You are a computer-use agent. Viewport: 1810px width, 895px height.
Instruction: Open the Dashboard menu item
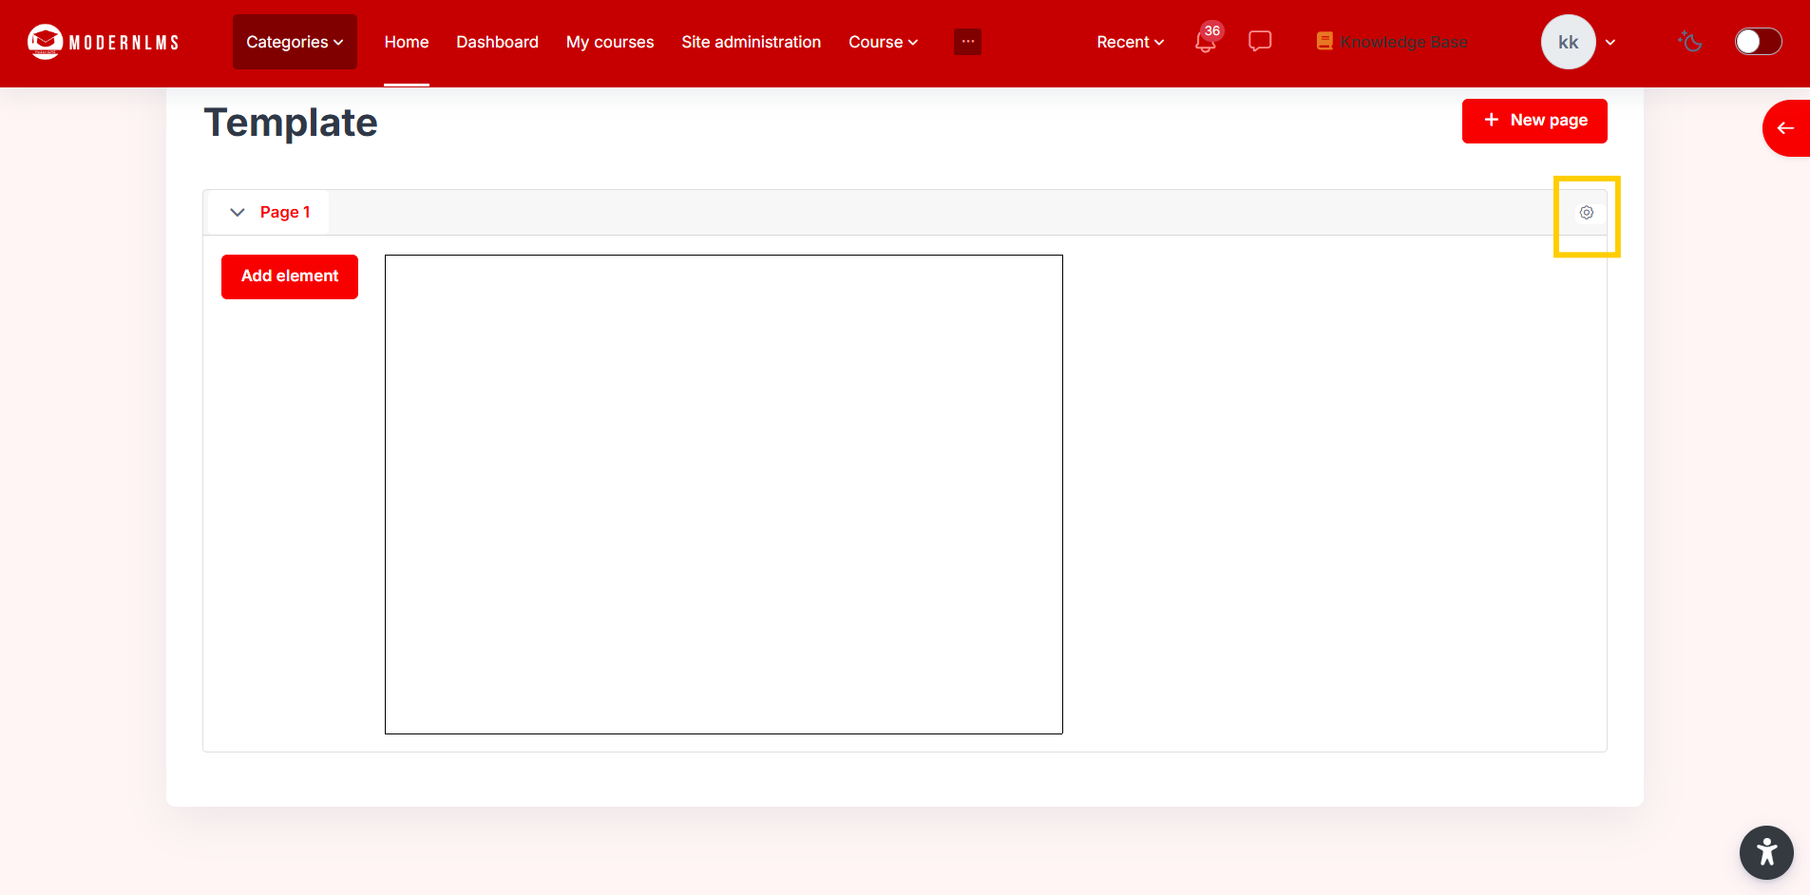(497, 42)
